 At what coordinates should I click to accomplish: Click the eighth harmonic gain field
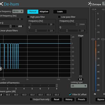(56, 95)
